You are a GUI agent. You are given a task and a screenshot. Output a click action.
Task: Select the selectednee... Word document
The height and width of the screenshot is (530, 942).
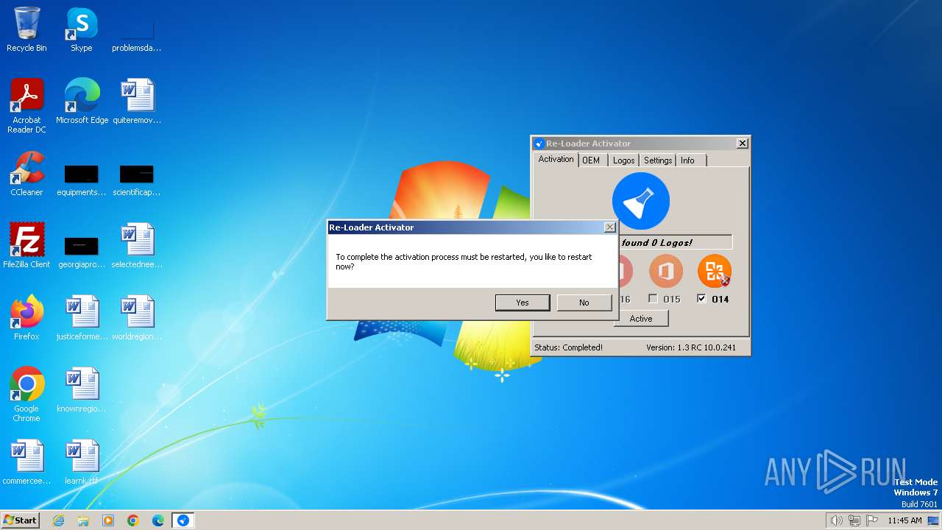[137, 246]
